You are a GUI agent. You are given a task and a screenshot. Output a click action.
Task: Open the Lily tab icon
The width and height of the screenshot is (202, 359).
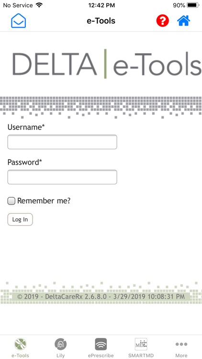coord(60,344)
